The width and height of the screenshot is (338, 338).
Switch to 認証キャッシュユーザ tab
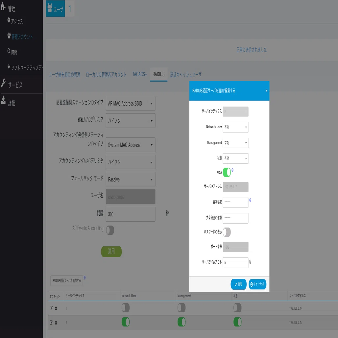186,75
